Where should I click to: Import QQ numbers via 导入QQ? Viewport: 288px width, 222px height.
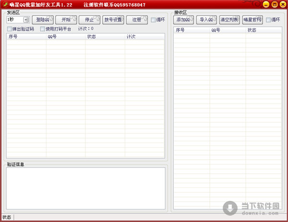206,20
